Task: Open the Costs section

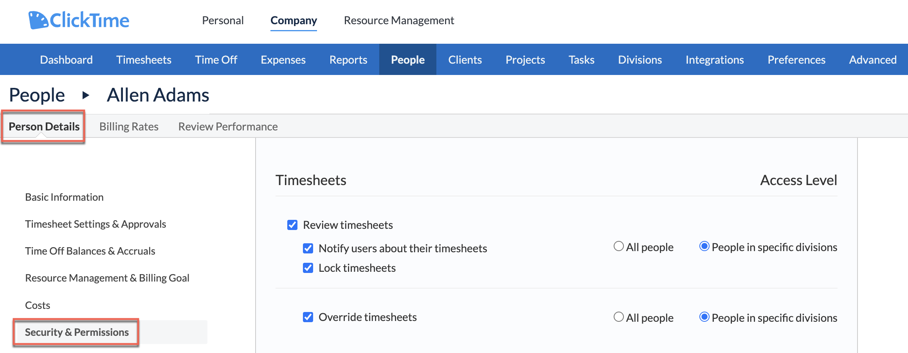Action: (x=38, y=305)
